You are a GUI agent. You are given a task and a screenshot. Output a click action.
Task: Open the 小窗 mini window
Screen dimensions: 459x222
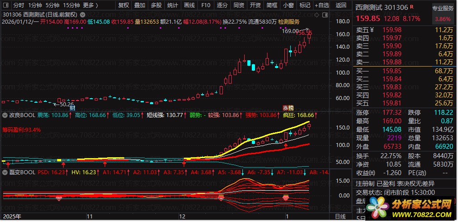[x=288, y=5]
